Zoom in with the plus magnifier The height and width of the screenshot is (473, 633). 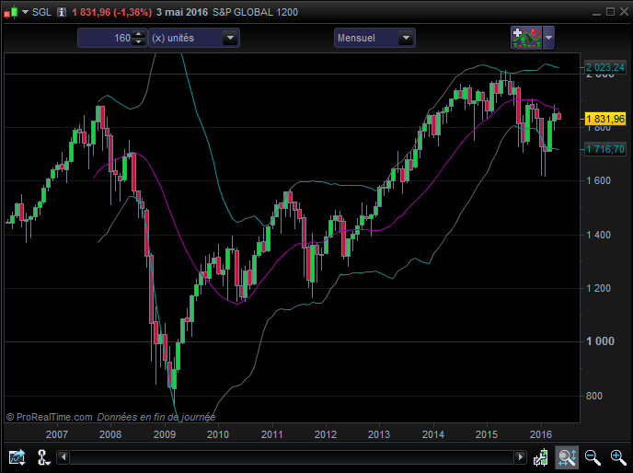(x=618, y=457)
